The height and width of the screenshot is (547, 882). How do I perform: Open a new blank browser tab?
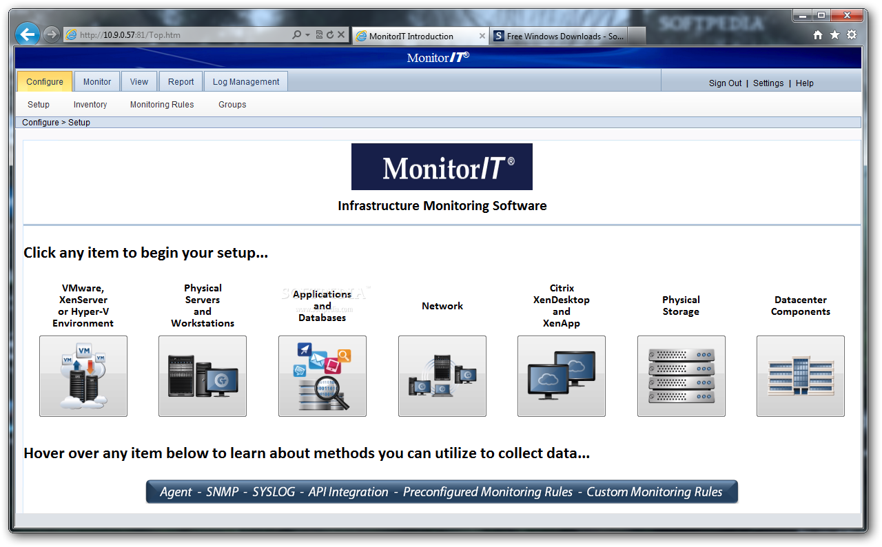[637, 37]
